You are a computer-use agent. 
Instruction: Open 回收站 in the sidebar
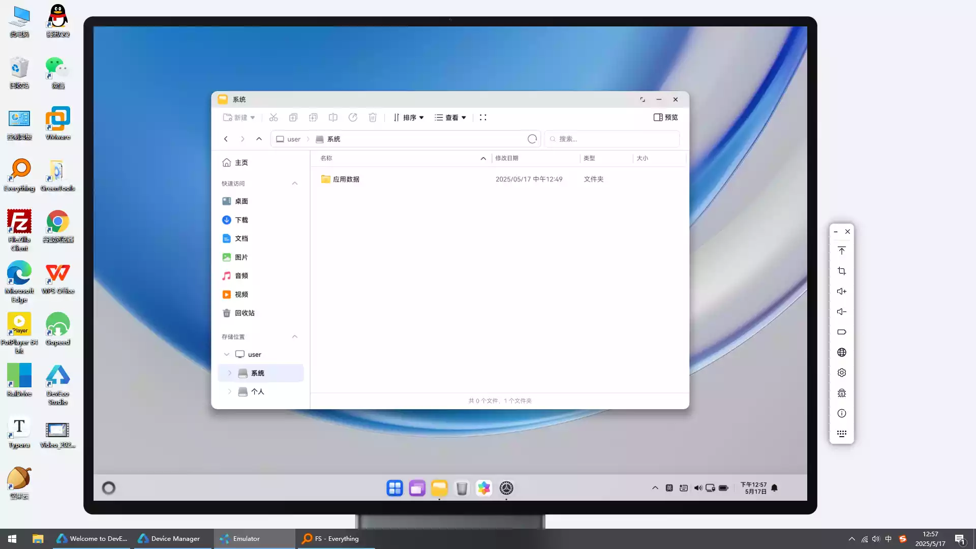tap(260, 313)
